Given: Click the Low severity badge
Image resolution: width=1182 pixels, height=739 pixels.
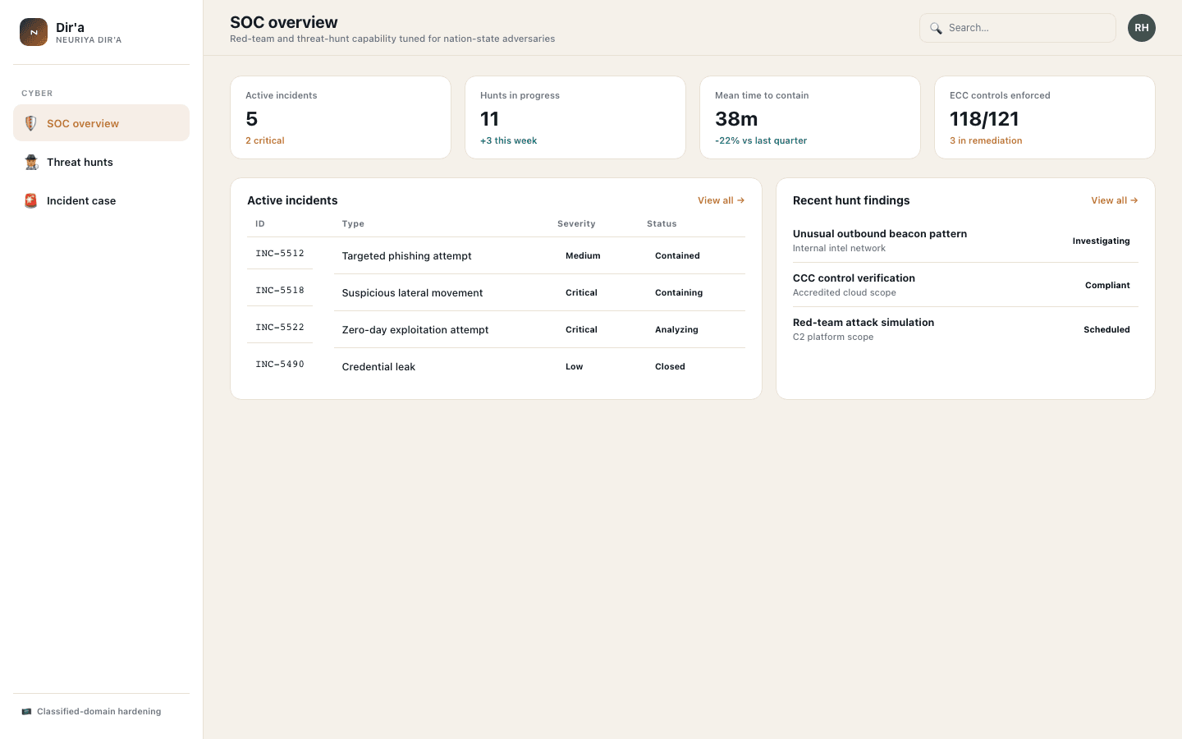Looking at the screenshot, I should [575, 367].
